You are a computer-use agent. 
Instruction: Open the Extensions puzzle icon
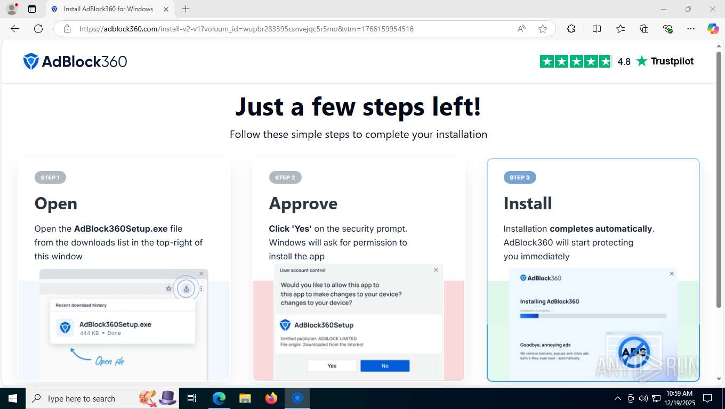pos(571,29)
